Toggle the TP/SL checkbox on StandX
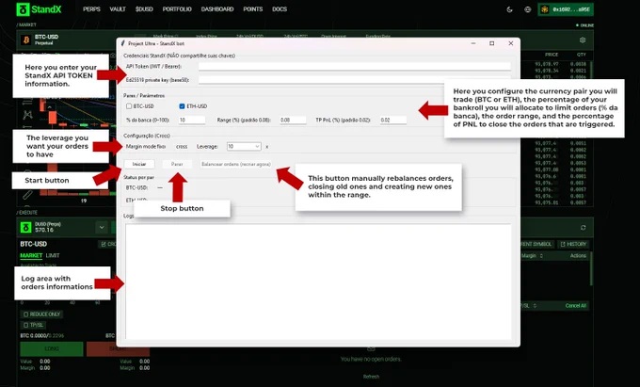This screenshot has height=387, width=640. point(26,326)
